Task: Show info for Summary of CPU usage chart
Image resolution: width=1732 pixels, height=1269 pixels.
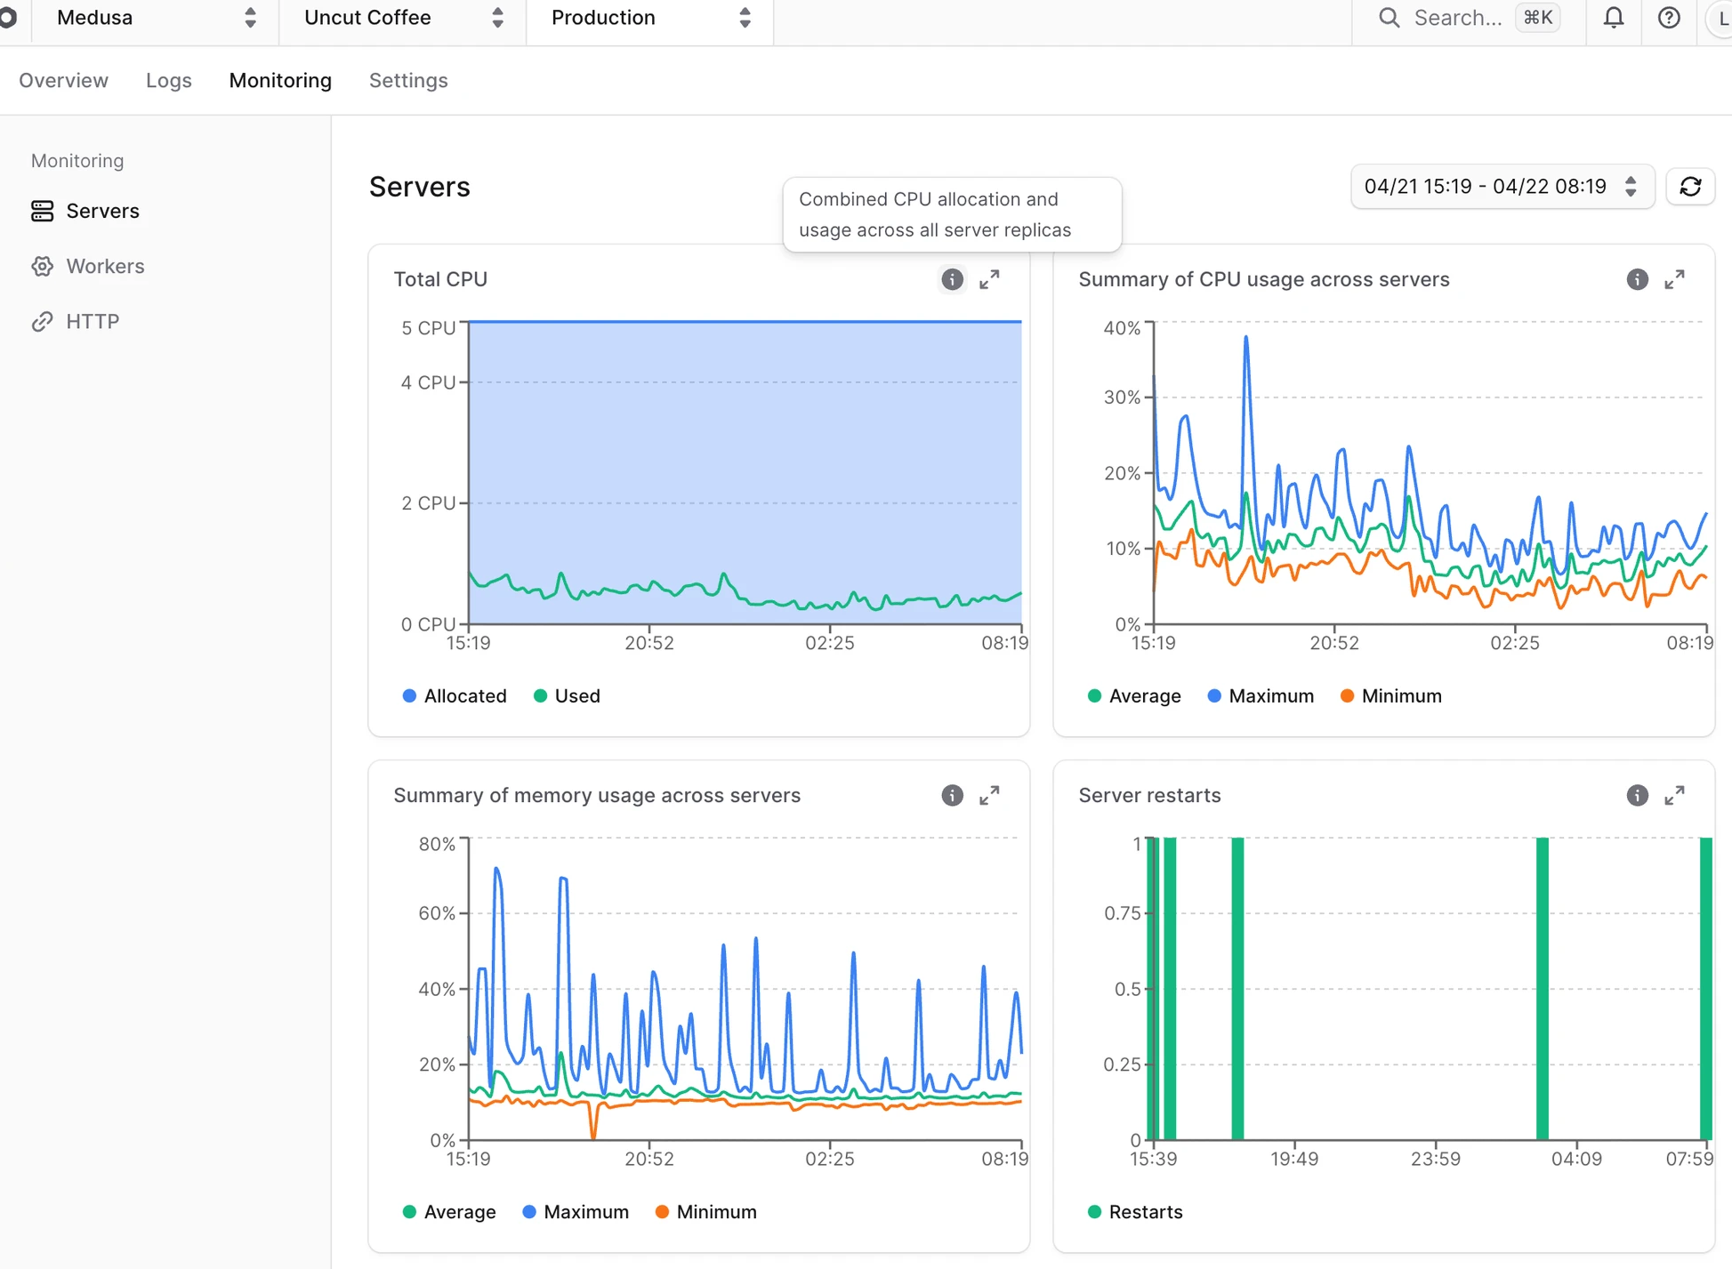Action: coord(1637,279)
